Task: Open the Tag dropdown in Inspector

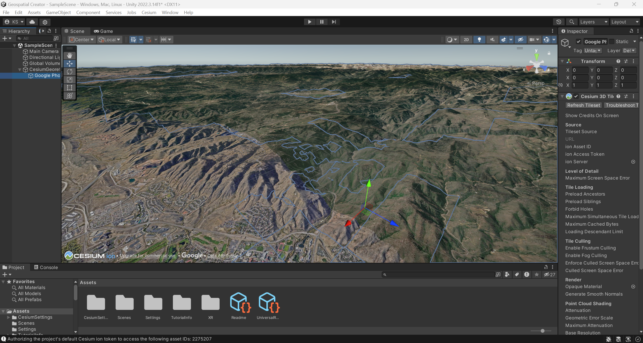Action: point(592,50)
